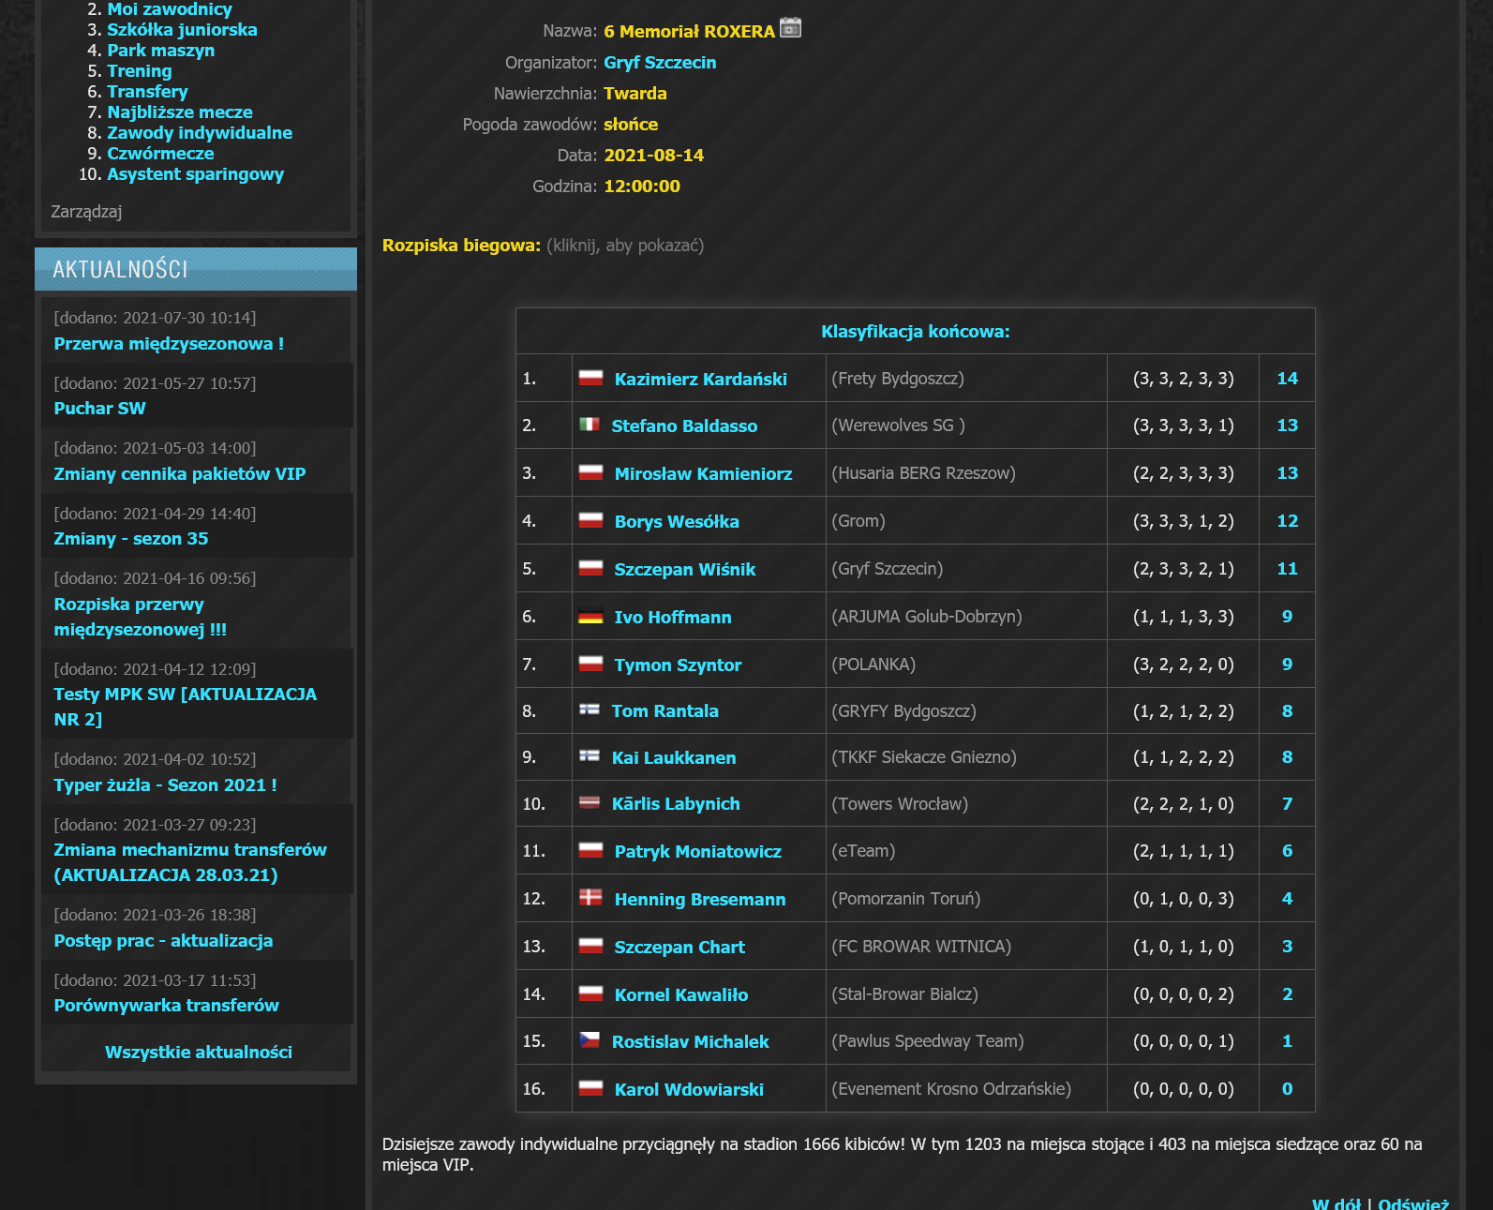The image size is (1493, 1210).
Task: Open Zawody indywidualne menu item
Action: pos(200,133)
